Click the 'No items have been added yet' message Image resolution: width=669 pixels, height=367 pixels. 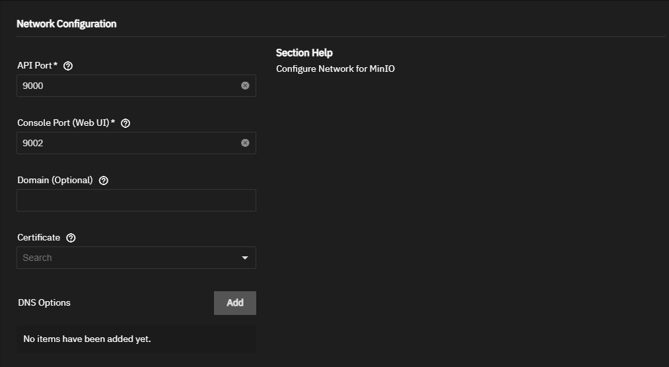click(x=87, y=339)
